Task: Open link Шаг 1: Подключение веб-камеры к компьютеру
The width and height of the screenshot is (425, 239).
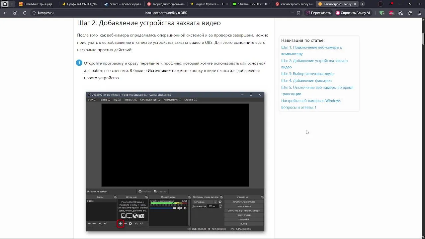Action: 311,50
